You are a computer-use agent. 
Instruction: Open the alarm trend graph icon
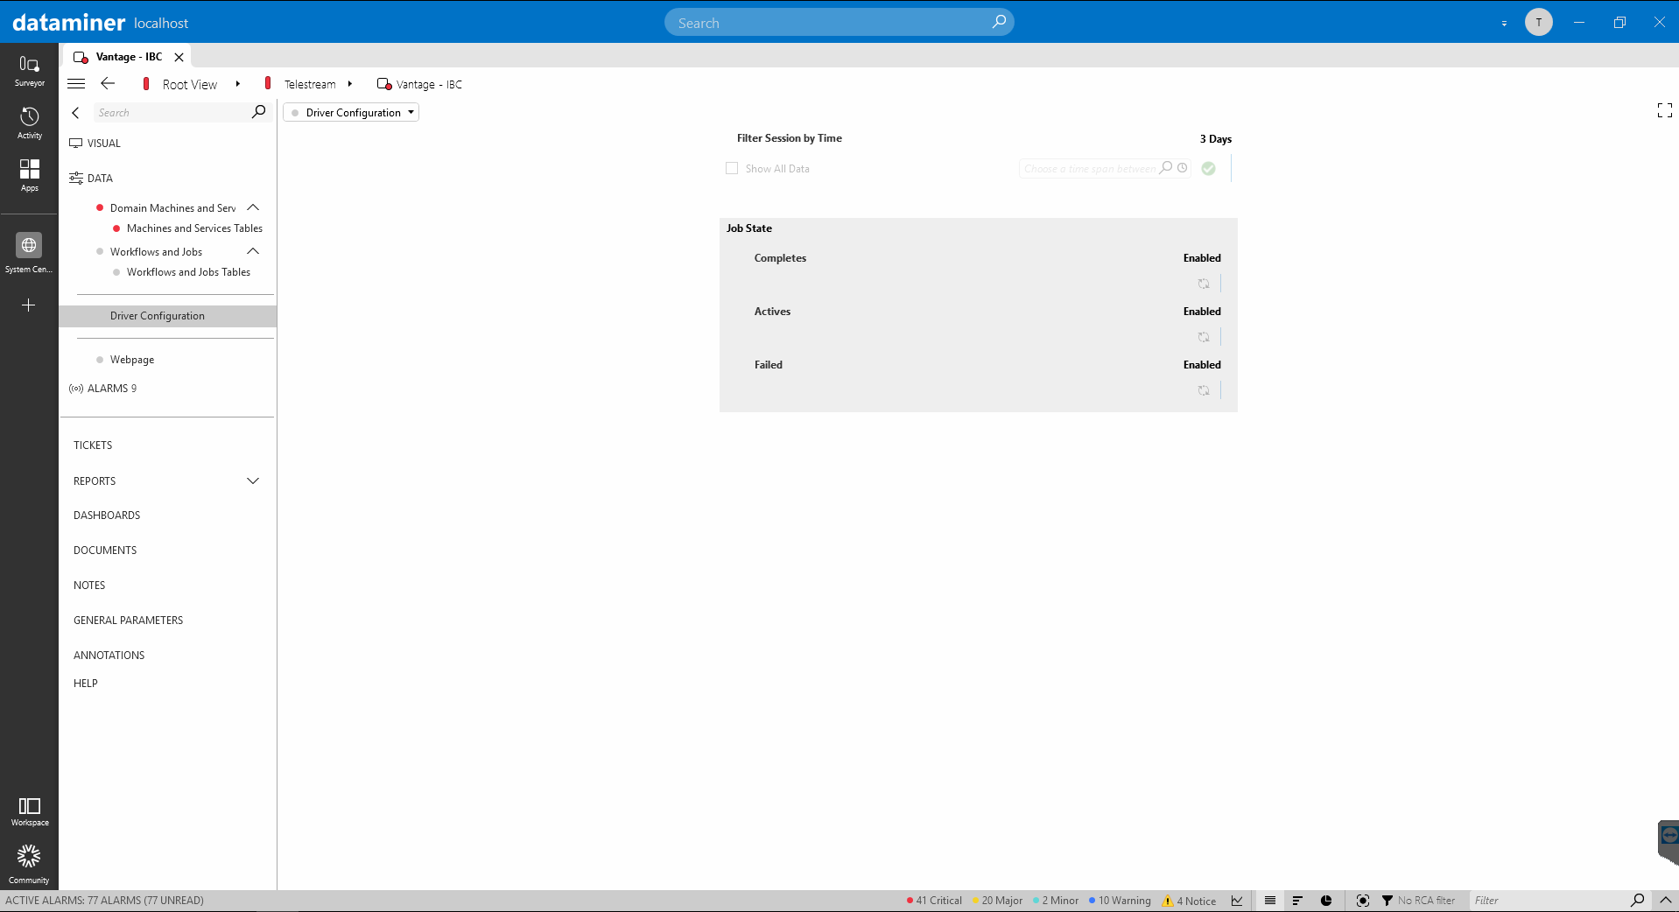pos(1237,901)
